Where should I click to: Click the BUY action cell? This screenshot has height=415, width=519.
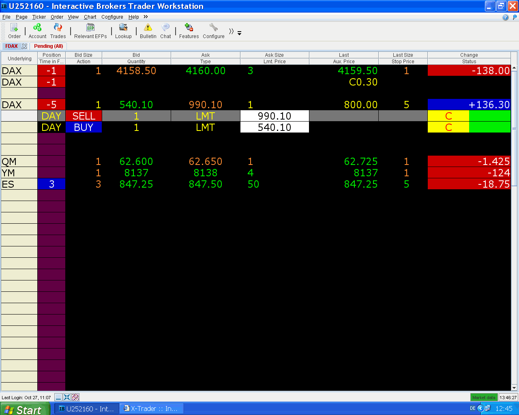84,127
